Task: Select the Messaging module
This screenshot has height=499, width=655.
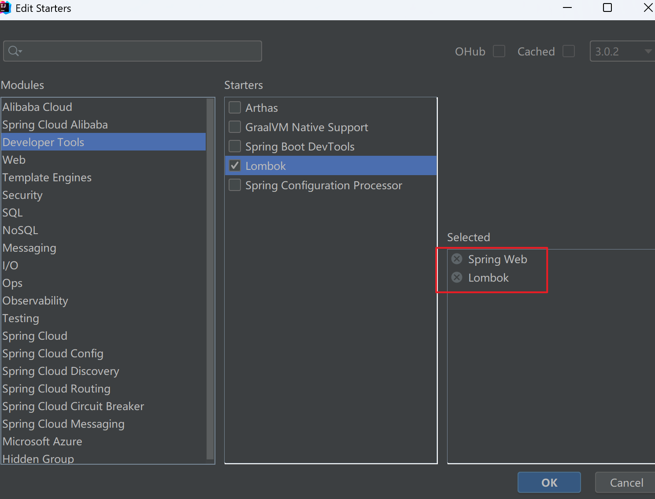Action: pyautogui.click(x=104, y=248)
